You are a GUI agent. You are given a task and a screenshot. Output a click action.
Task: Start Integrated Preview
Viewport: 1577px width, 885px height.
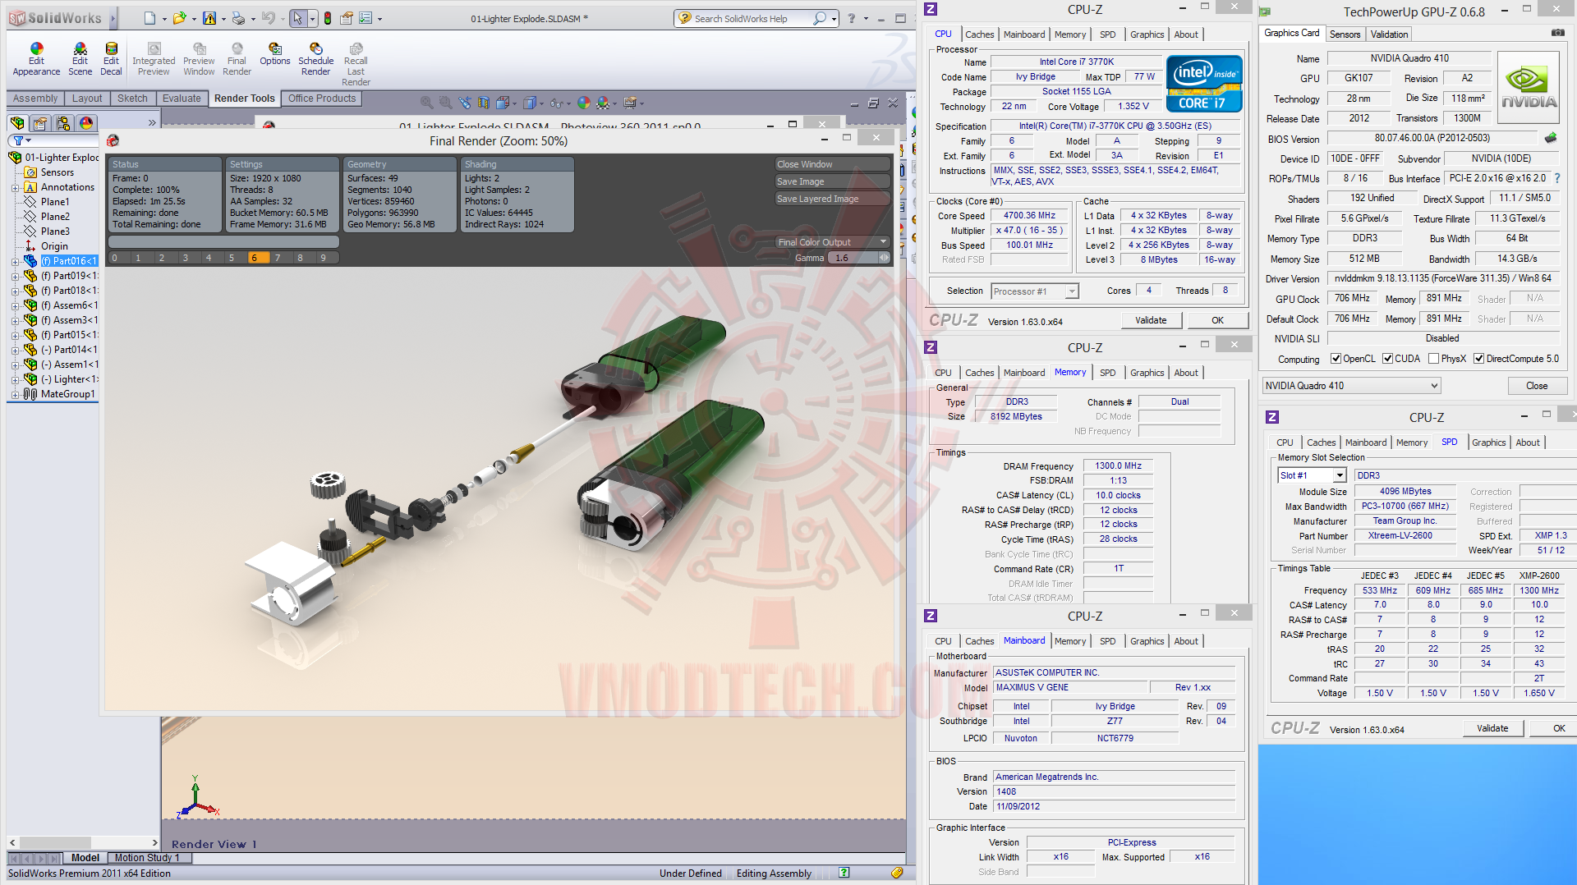point(154,60)
